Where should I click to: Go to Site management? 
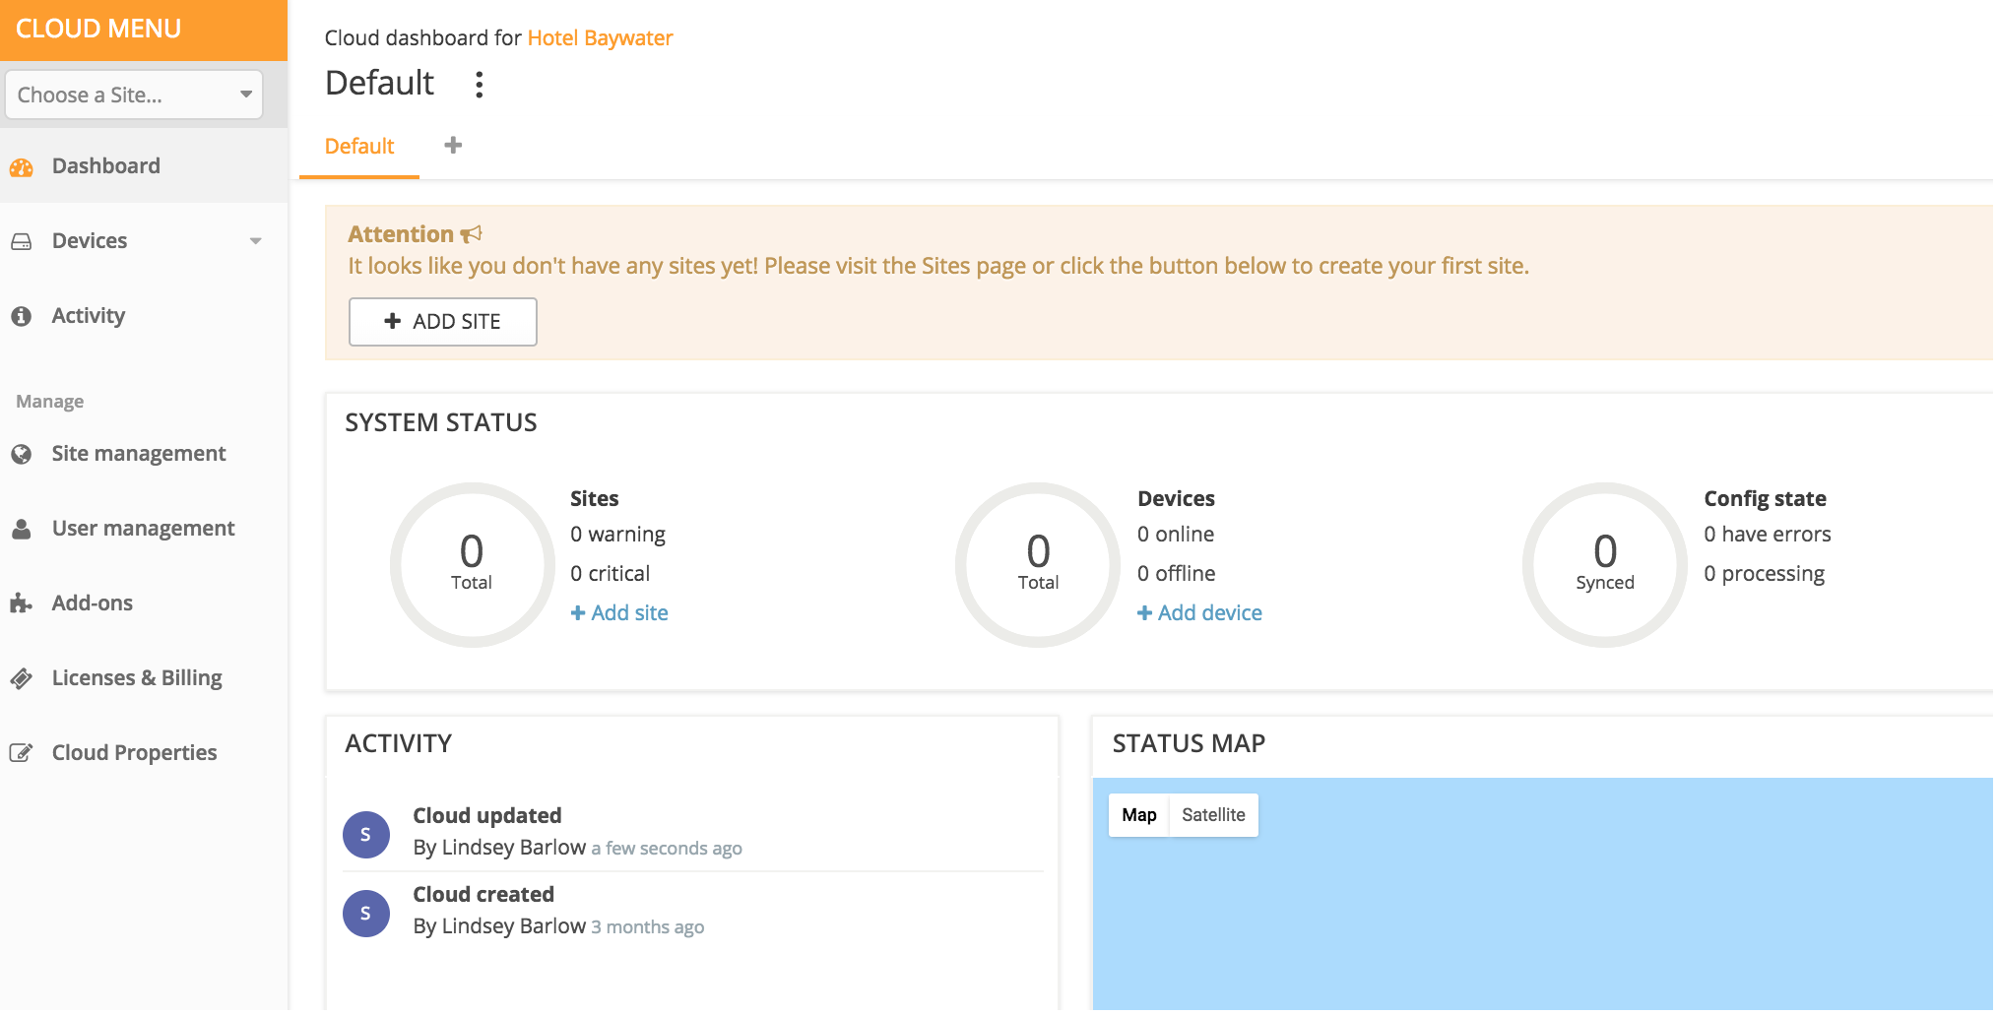click(x=144, y=454)
